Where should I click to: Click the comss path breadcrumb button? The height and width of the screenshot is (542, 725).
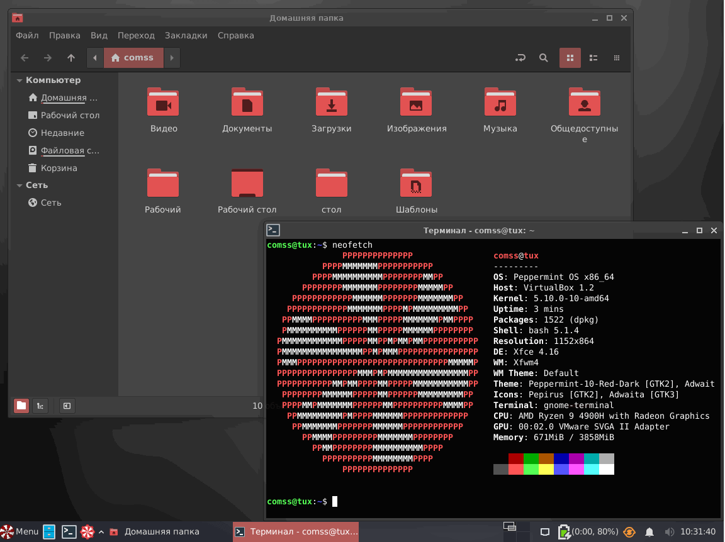(133, 58)
